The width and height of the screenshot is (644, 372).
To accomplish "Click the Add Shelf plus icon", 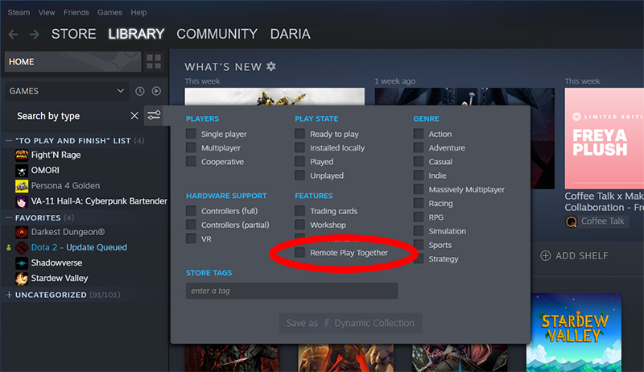I will [546, 256].
